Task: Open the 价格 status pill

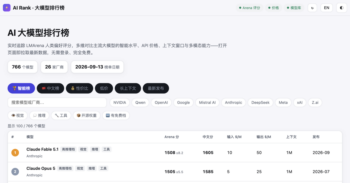Action: coord(274,8)
